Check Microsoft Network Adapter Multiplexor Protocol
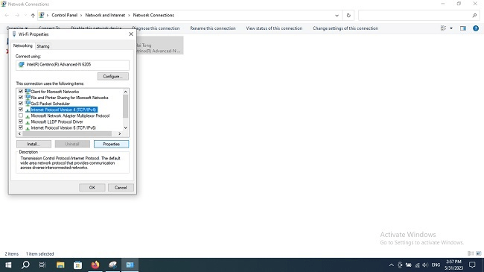484x272 pixels. click(x=21, y=116)
